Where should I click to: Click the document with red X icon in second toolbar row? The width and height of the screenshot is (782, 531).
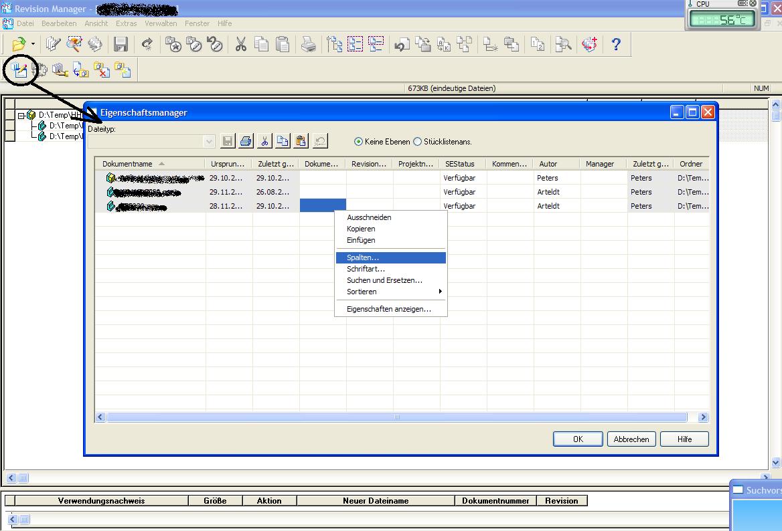pyautogui.click(x=102, y=70)
